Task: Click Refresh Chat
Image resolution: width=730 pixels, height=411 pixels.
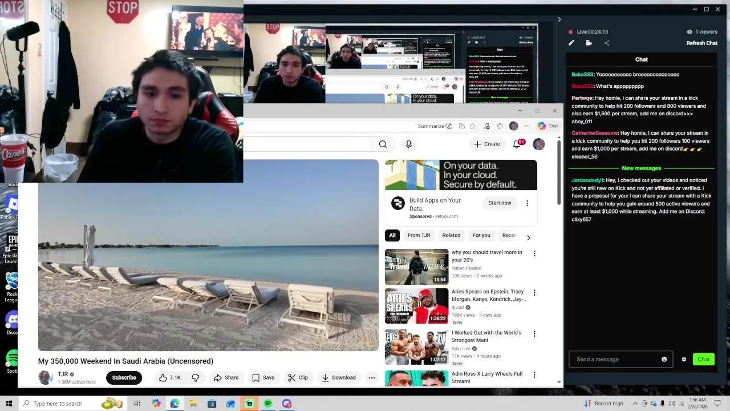Action: pos(701,43)
